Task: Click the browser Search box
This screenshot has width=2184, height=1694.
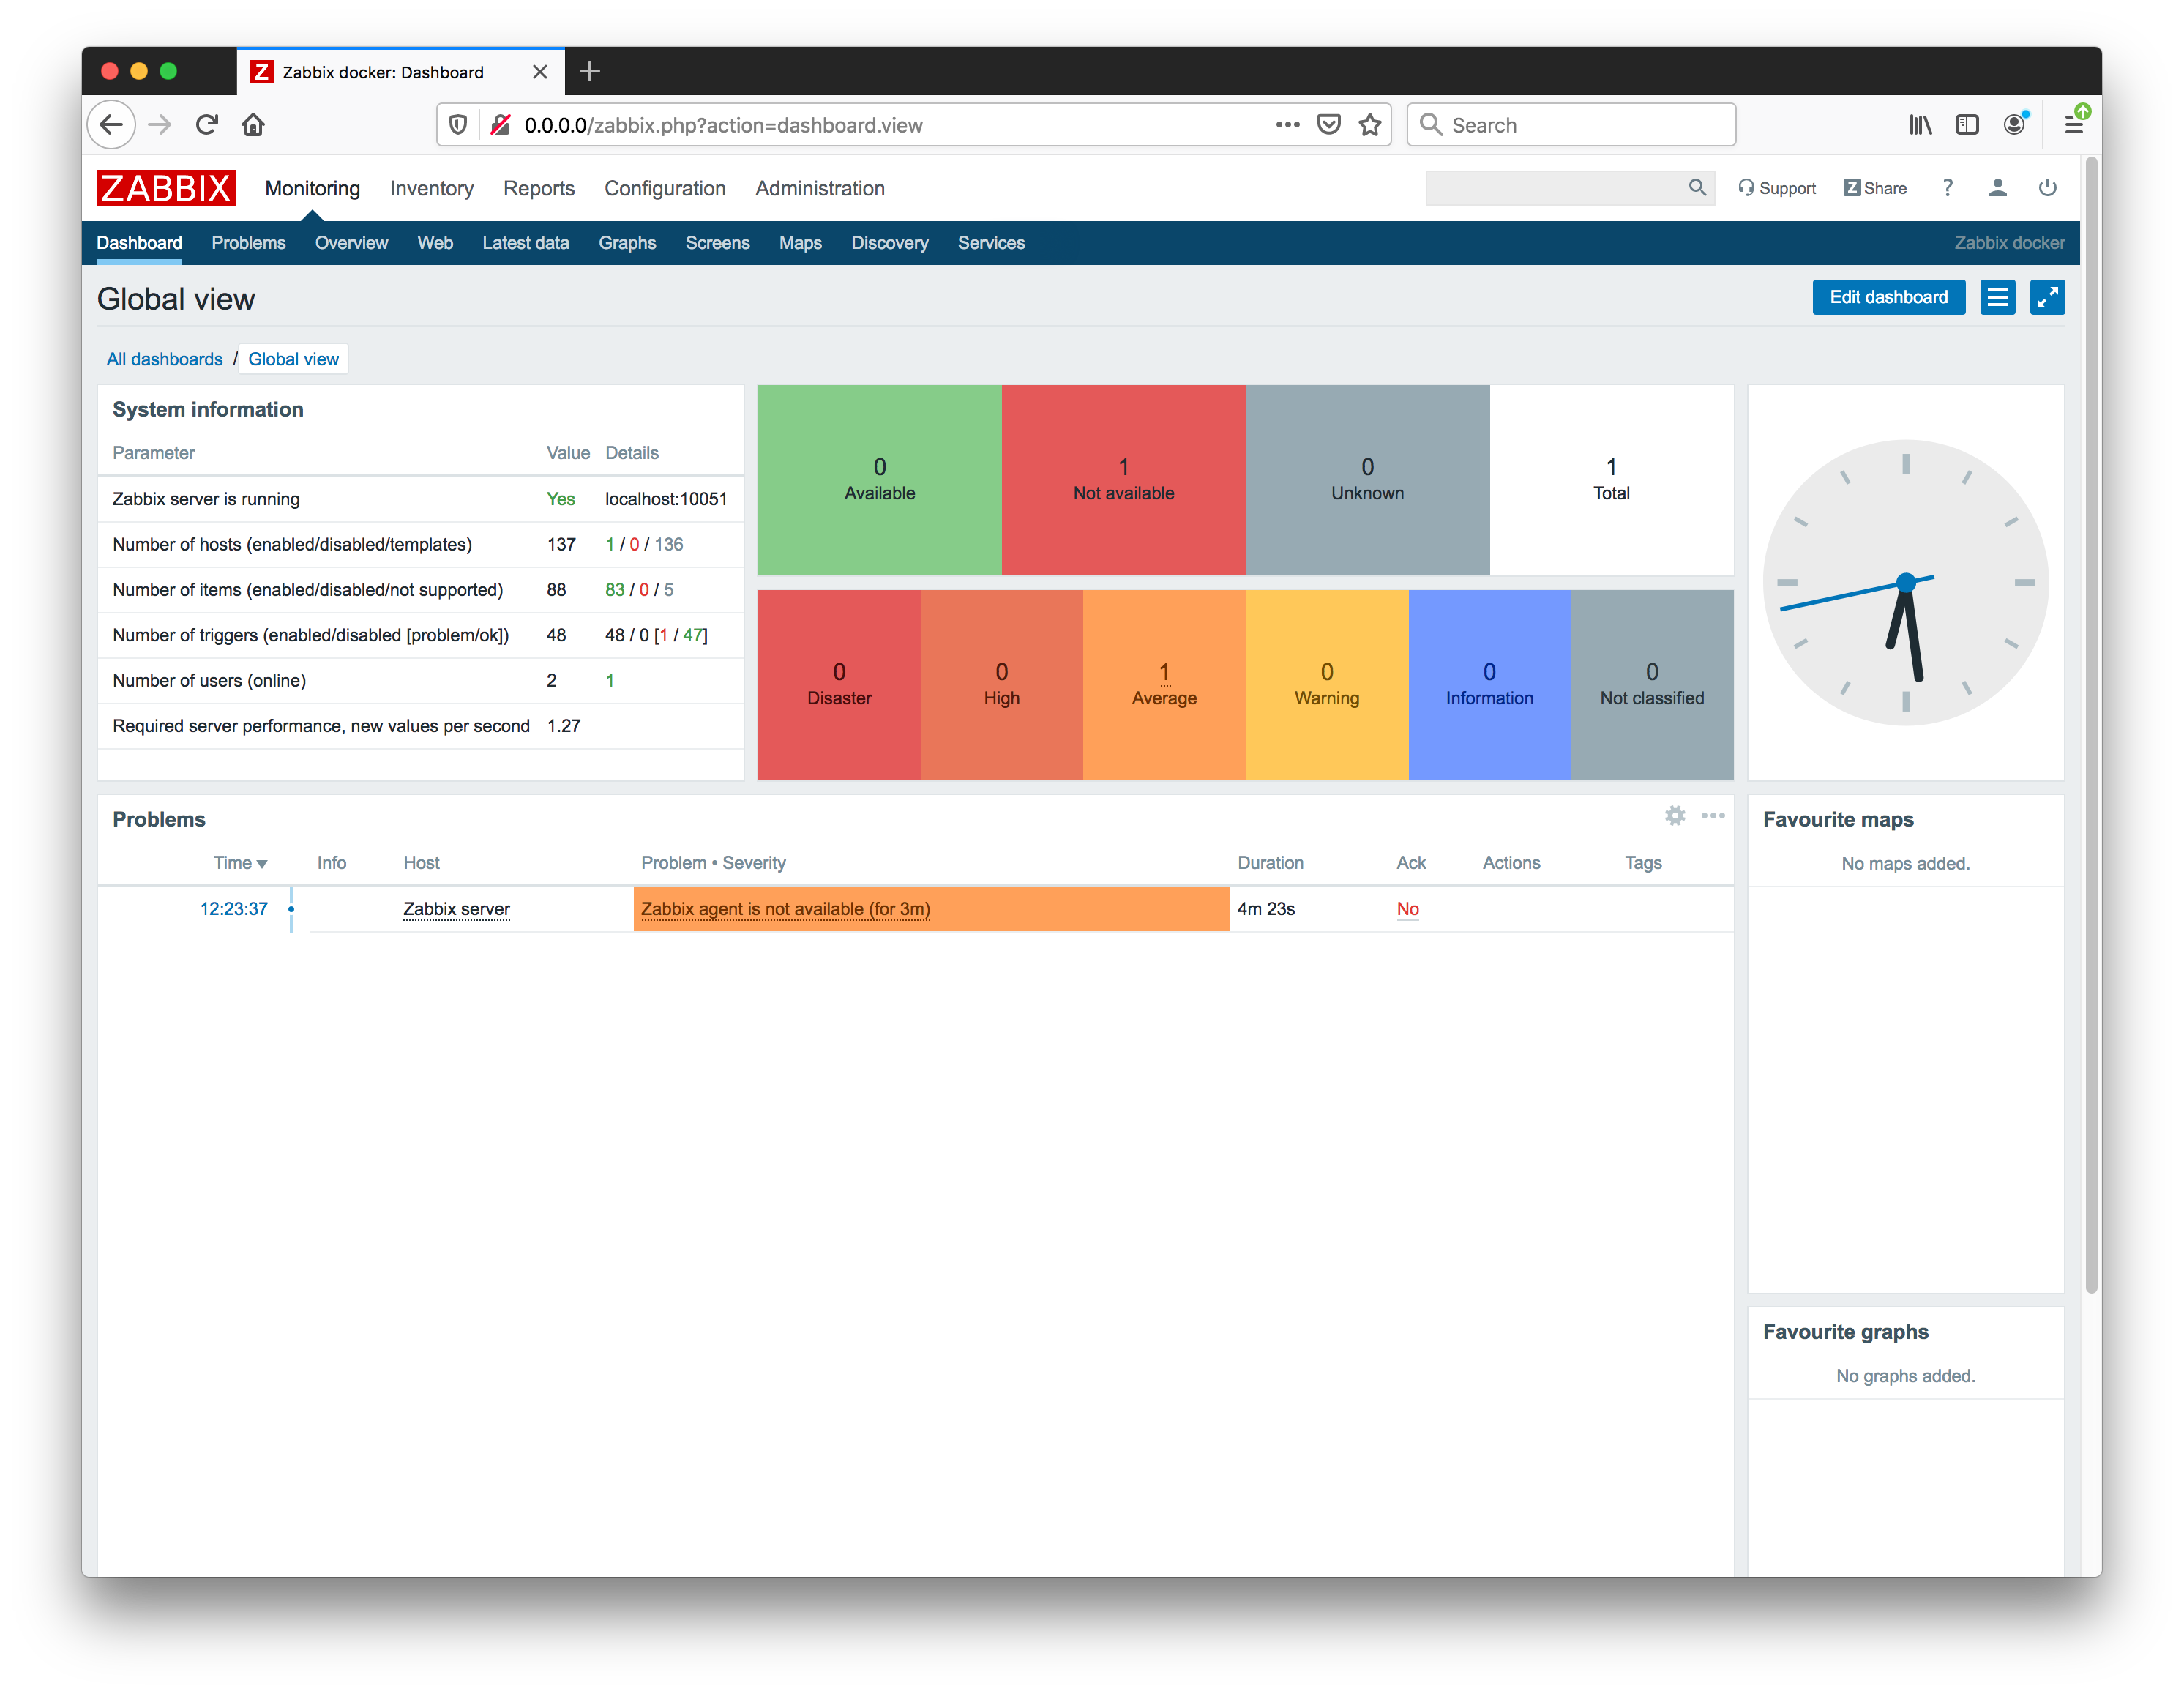Action: click(1571, 125)
